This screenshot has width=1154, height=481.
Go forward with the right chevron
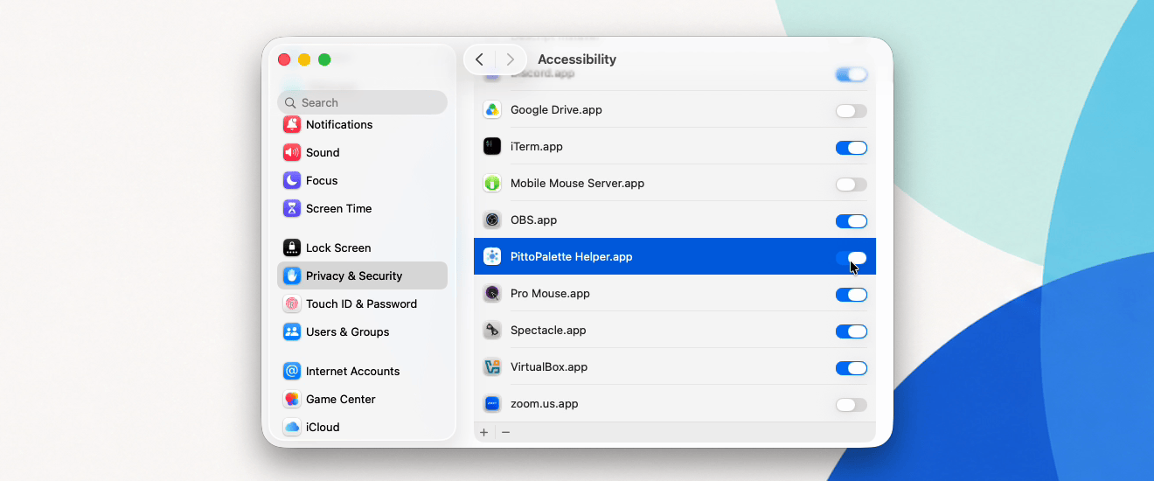point(511,59)
